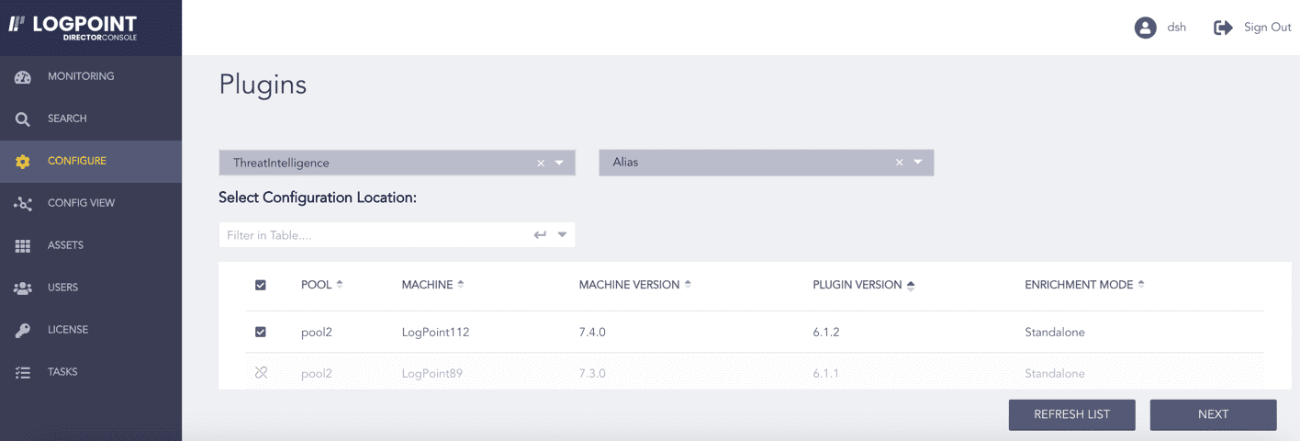Image resolution: width=1300 pixels, height=441 pixels.
Task: Toggle the select-all checkbox in table header
Action: click(261, 286)
